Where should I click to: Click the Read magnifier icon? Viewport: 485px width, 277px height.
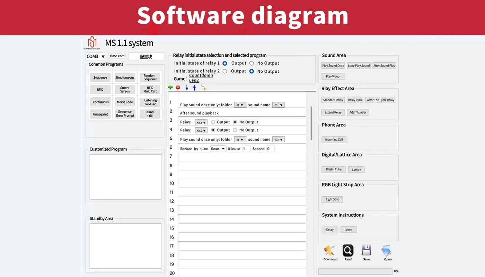348,250
